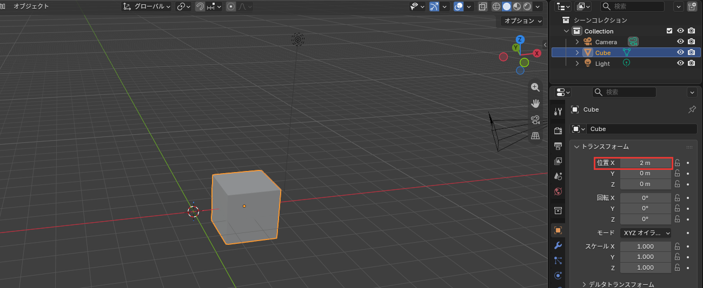Open the snapping options dropdown
703x288 pixels.
[214, 6]
